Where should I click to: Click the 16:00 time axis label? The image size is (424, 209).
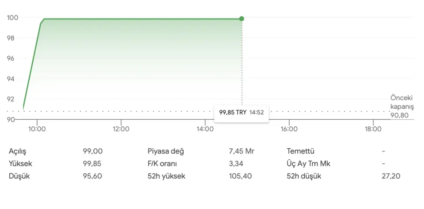coord(289,129)
